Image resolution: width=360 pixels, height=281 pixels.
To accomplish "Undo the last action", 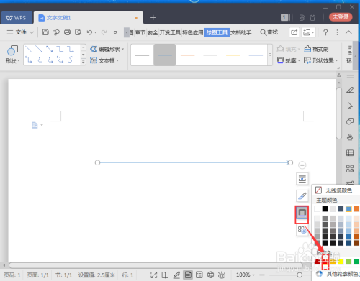I will 89,32.
